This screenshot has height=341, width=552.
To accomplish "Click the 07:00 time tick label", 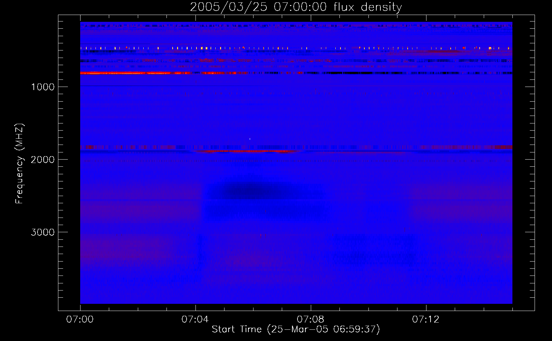I will tap(80, 320).
